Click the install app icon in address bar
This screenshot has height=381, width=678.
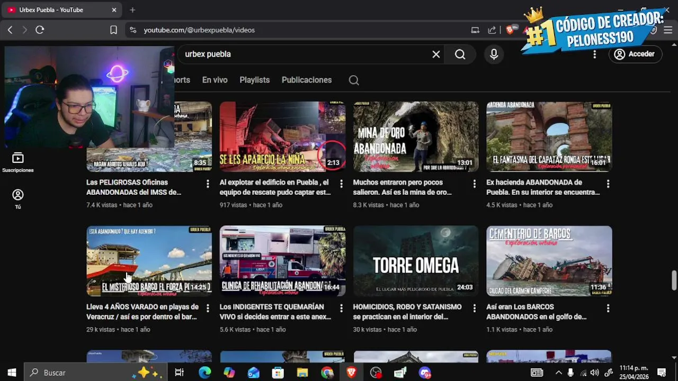coord(475,30)
